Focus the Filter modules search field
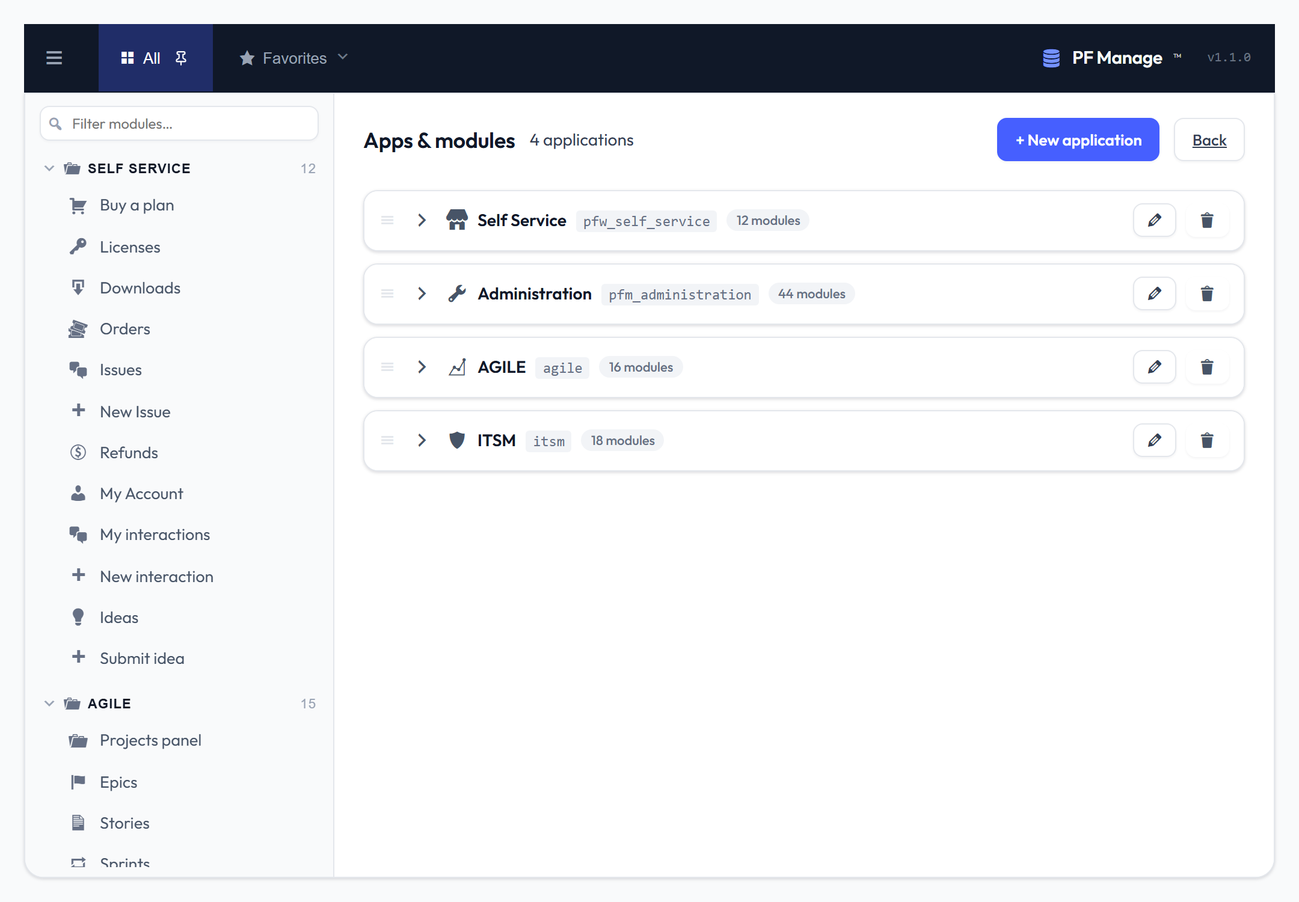Screen dimensions: 1299x902 (179, 123)
